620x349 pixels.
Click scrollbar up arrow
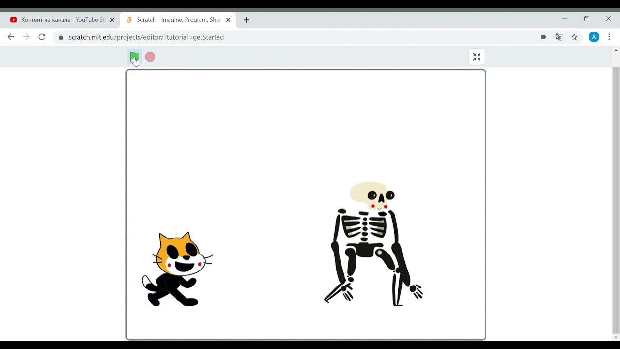(616, 50)
